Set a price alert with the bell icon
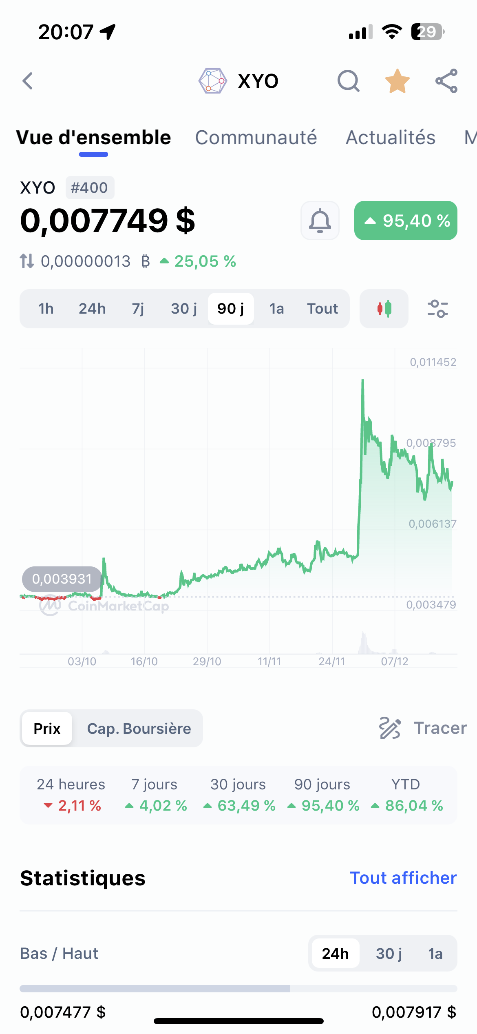The image size is (477, 1034). (x=320, y=221)
